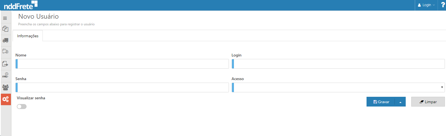Select the Informações tab
Screen dimensions: 446x136
point(28,36)
